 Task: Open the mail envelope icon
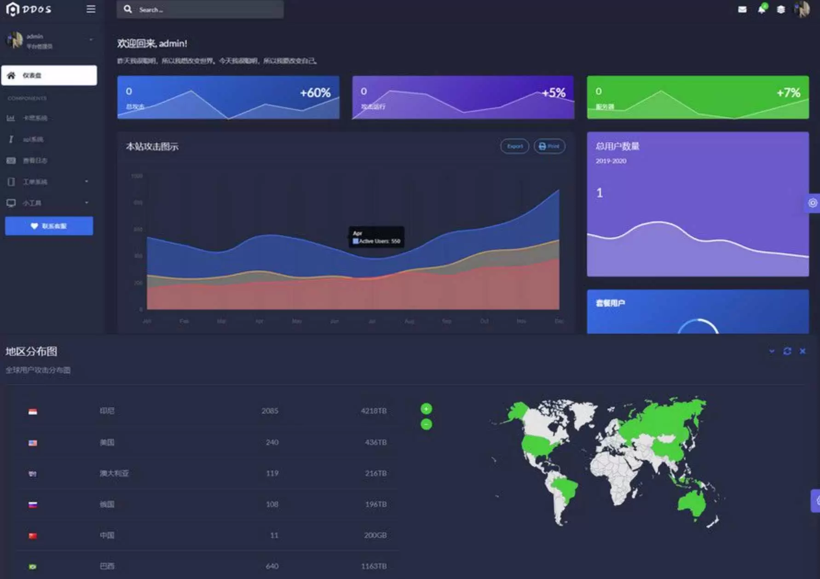pyautogui.click(x=742, y=9)
